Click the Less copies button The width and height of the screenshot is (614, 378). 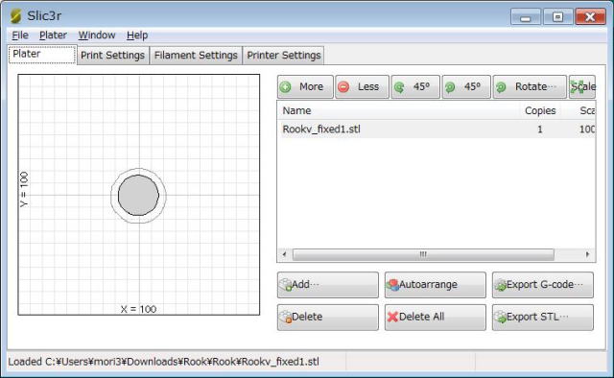pyautogui.click(x=362, y=86)
